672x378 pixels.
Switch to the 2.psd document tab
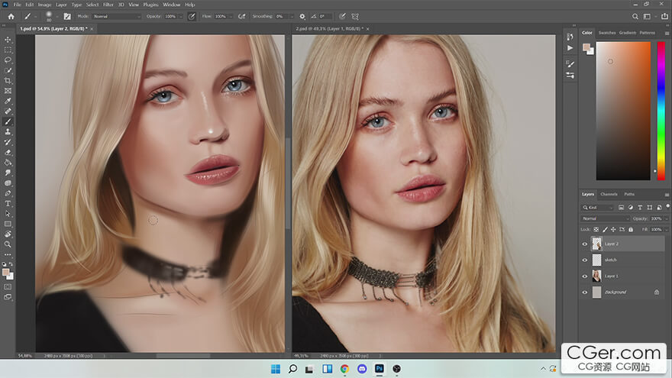pos(330,29)
